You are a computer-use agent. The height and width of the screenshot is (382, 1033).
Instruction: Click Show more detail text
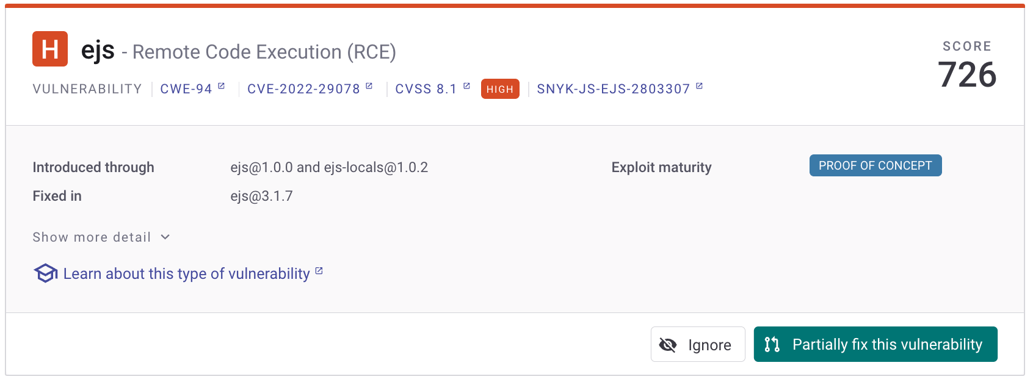(92, 237)
